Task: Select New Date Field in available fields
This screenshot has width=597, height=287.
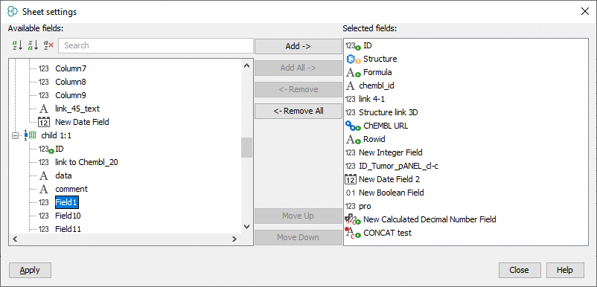Action: [82, 122]
